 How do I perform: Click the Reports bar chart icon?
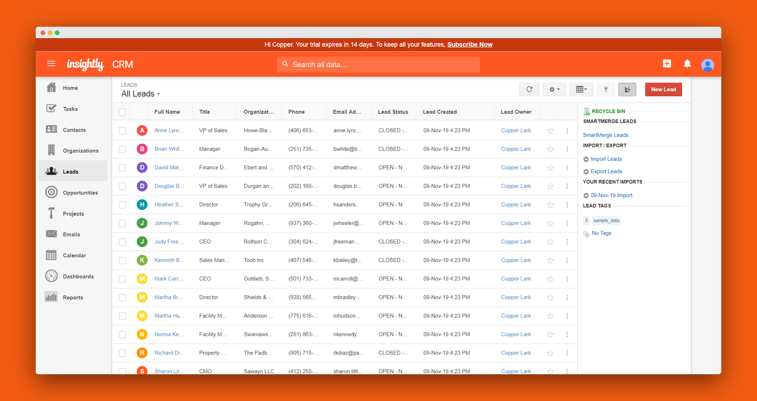click(52, 297)
